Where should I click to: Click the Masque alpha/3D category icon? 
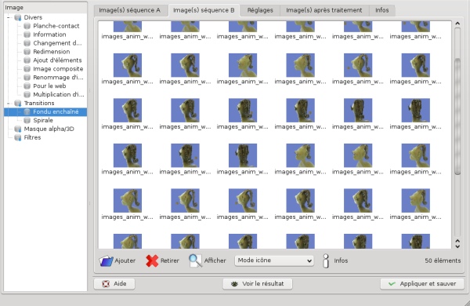18,129
